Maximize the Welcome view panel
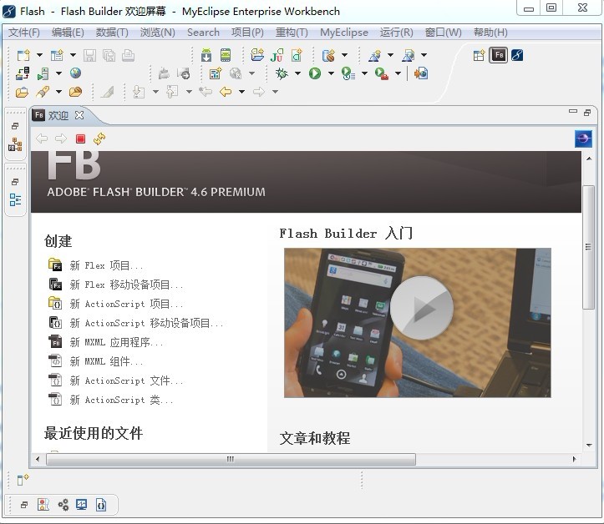604x524 pixels. [x=587, y=113]
